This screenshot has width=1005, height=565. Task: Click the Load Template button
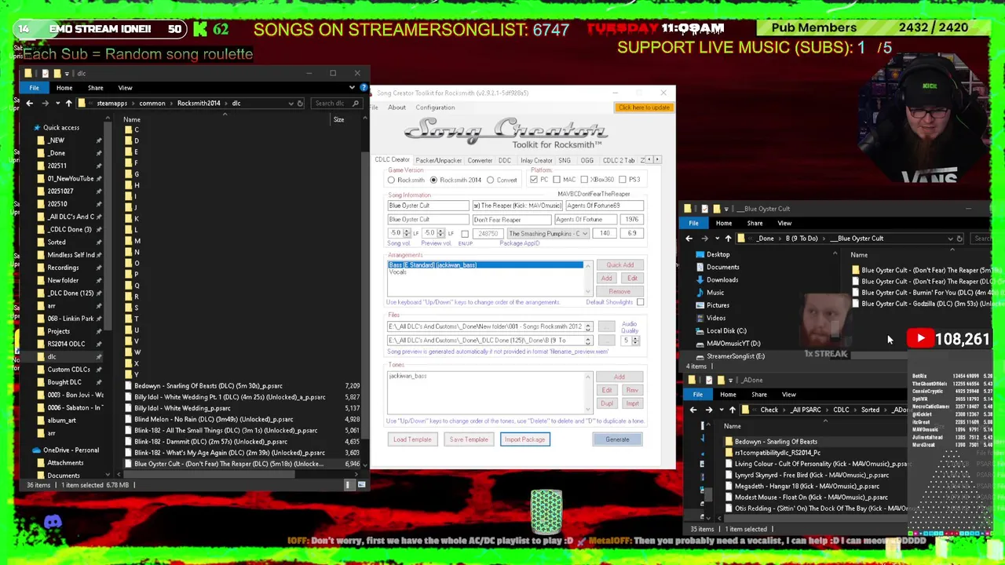(412, 439)
